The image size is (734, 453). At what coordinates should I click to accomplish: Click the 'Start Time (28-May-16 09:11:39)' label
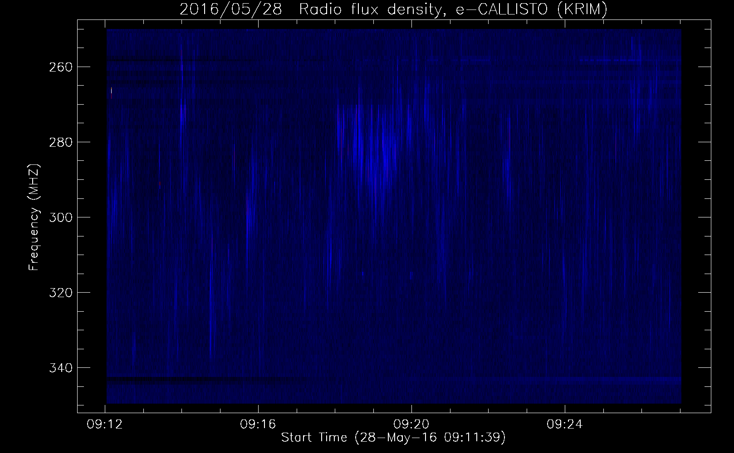(393, 438)
